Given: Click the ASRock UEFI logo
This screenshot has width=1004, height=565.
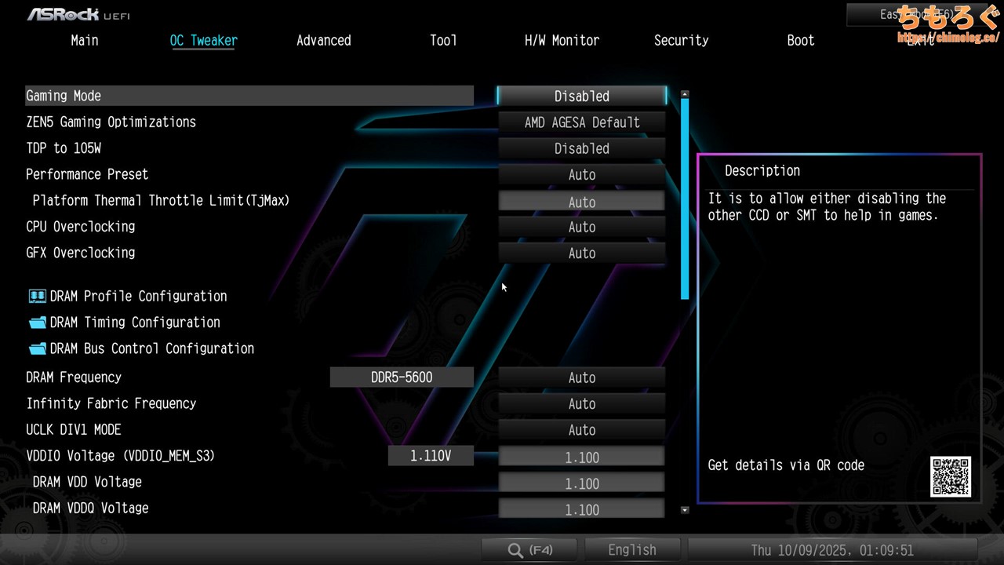Looking at the screenshot, I should click(78, 15).
